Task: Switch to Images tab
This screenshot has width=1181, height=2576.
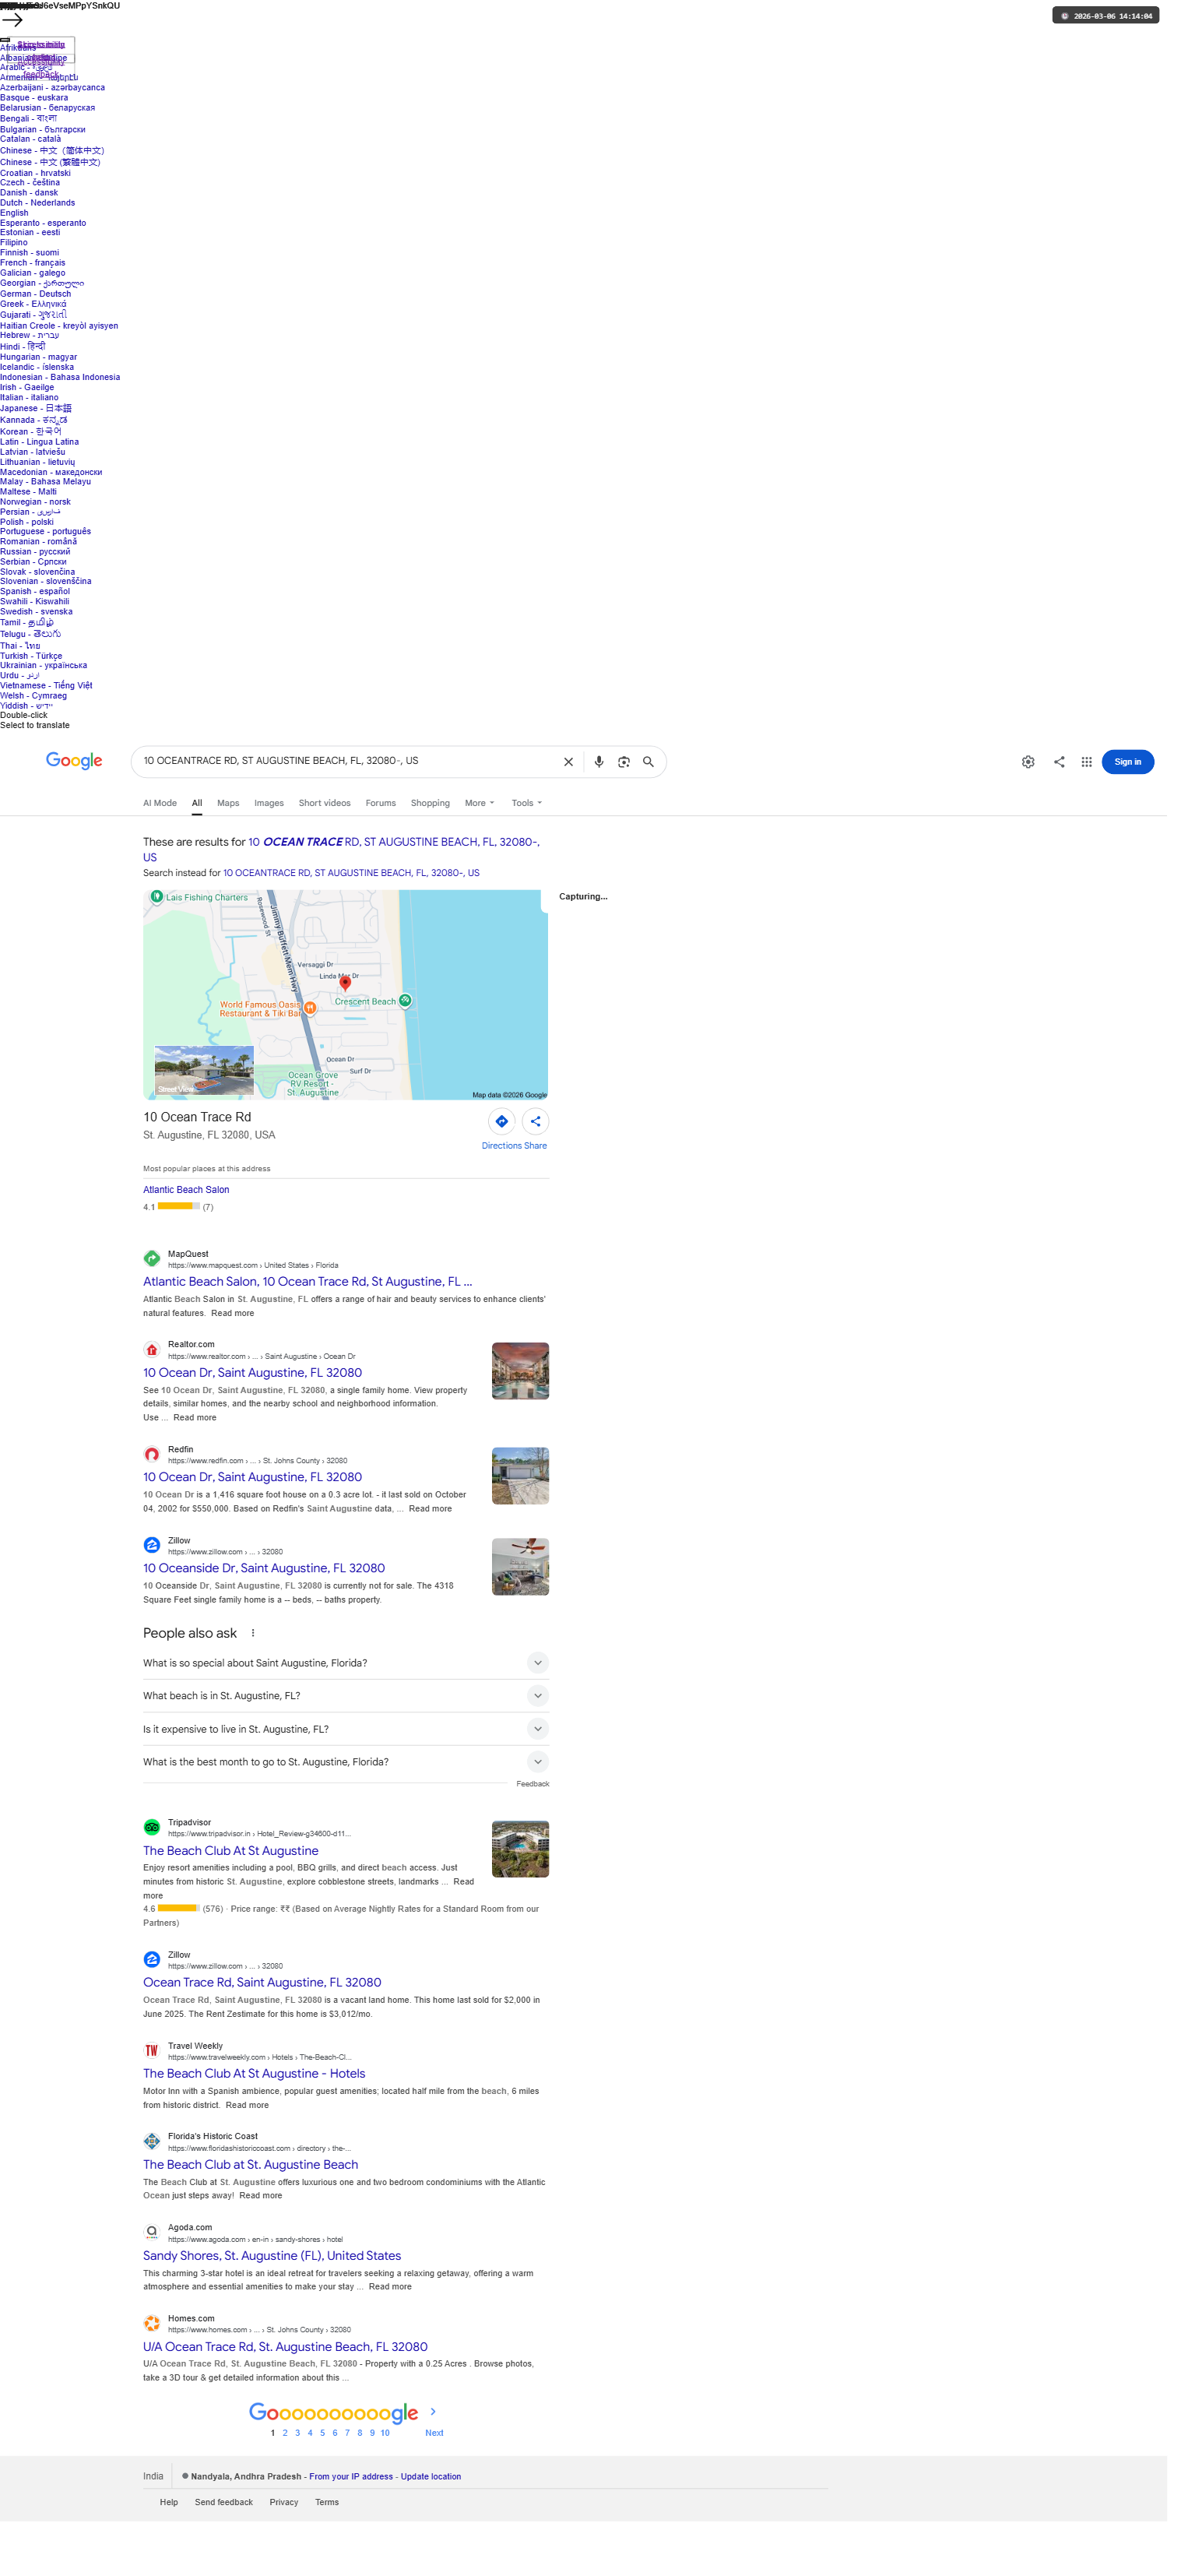Action: coord(269,803)
